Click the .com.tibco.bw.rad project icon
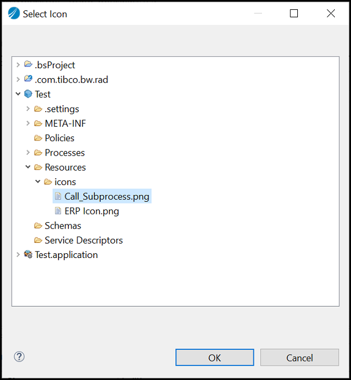Screen dimensions: 351x380 click(28, 79)
